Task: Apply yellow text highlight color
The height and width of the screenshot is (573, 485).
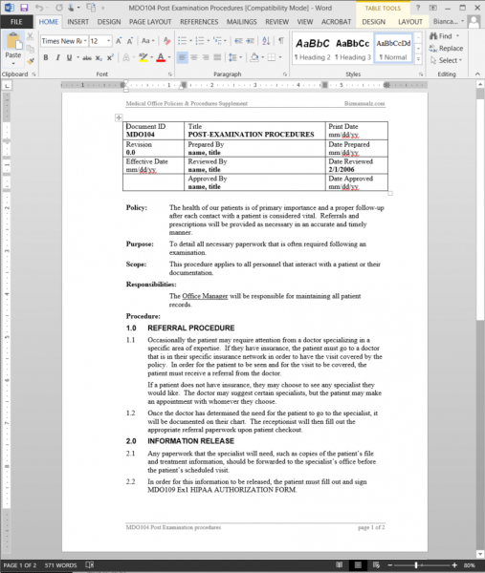Action: (143, 57)
